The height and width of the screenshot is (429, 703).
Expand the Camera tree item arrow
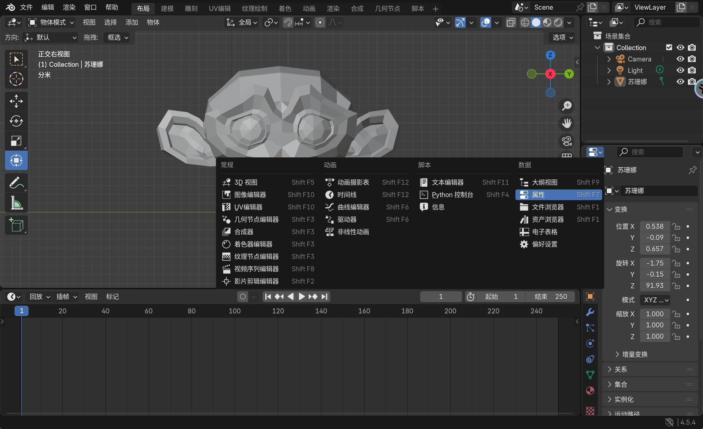pos(609,59)
